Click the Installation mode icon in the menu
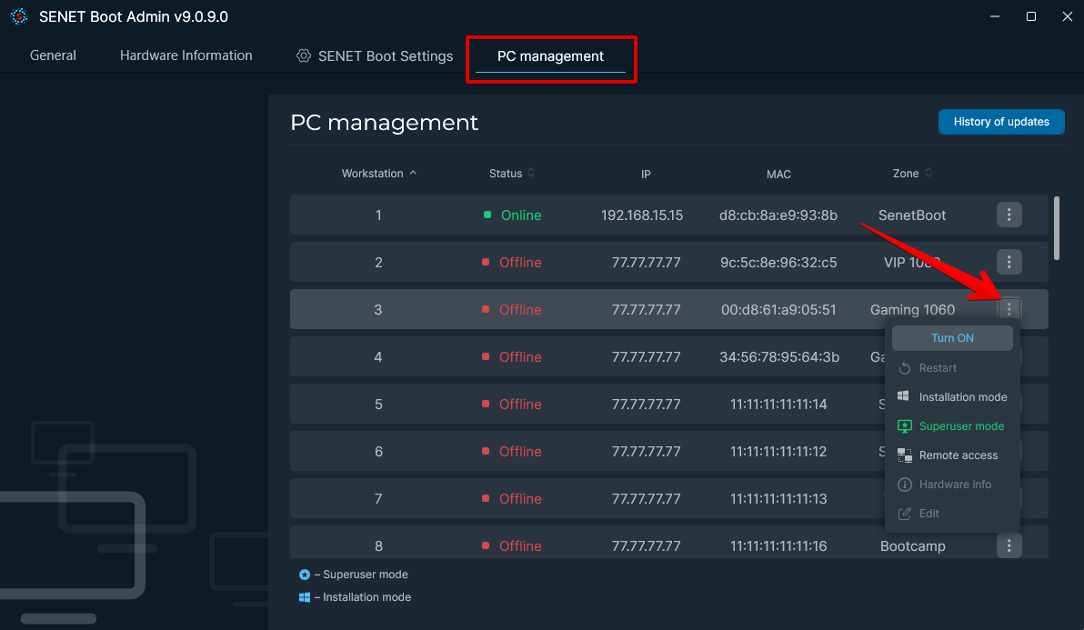The width and height of the screenshot is (1084, 630). coord(905,396)
